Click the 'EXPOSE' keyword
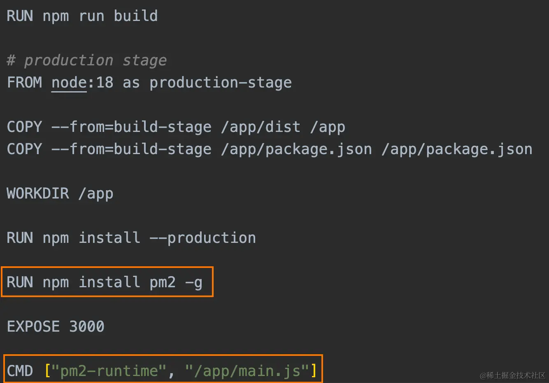 [x=33, y=327]
